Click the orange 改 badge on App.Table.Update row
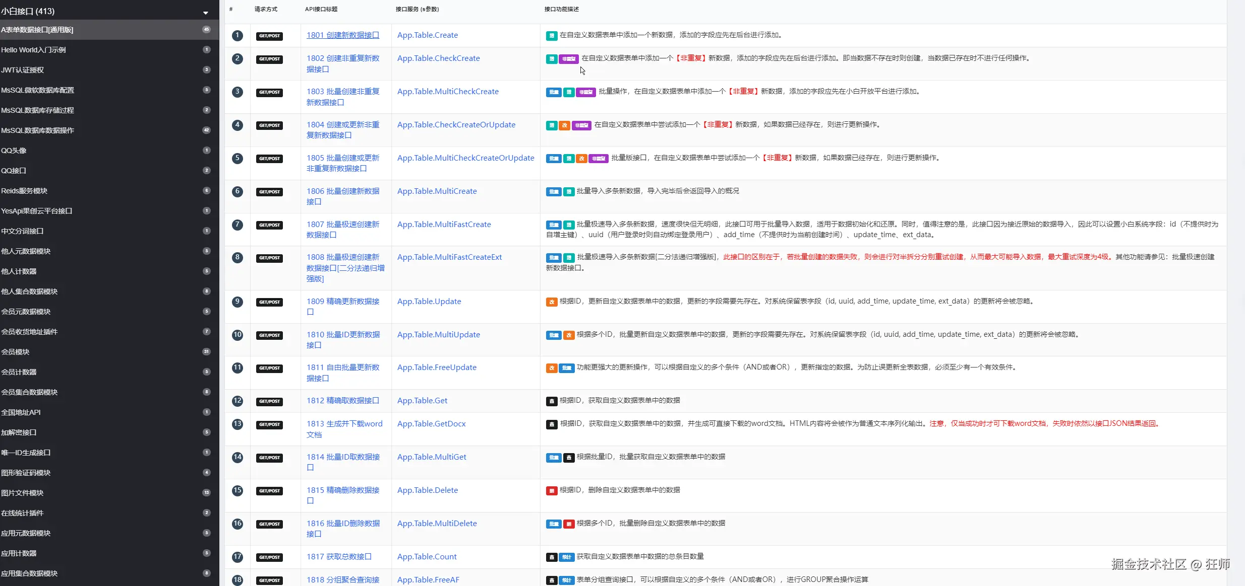The width and height of the screenshot is (1245, 586). click(x=552, y=302)
